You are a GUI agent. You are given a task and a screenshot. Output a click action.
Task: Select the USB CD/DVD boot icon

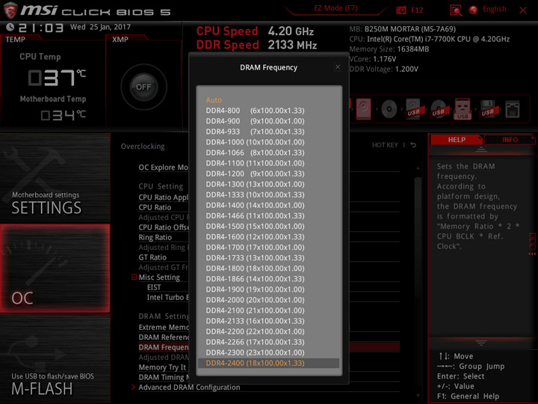coord(438,109)
